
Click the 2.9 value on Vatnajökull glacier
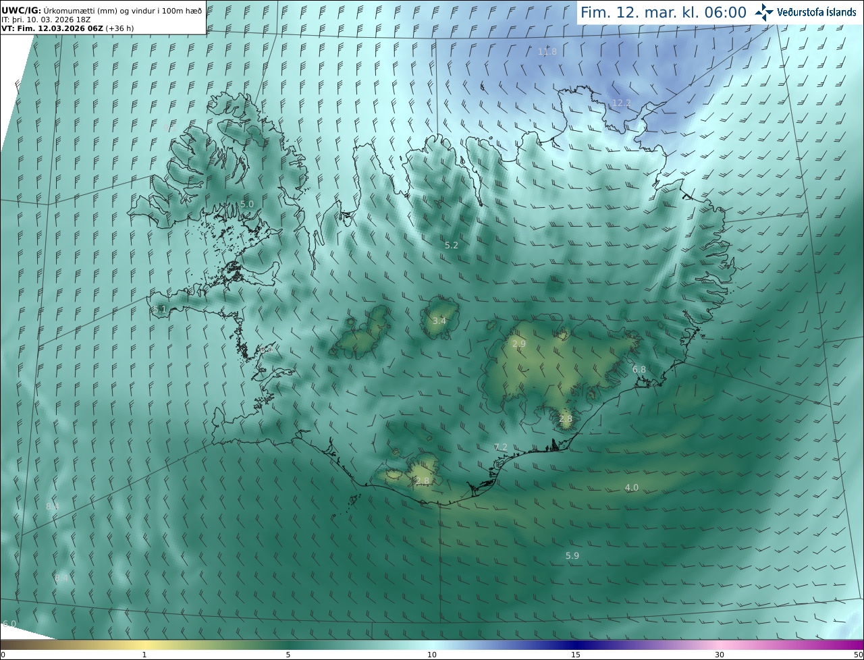[x=519, y=344]
